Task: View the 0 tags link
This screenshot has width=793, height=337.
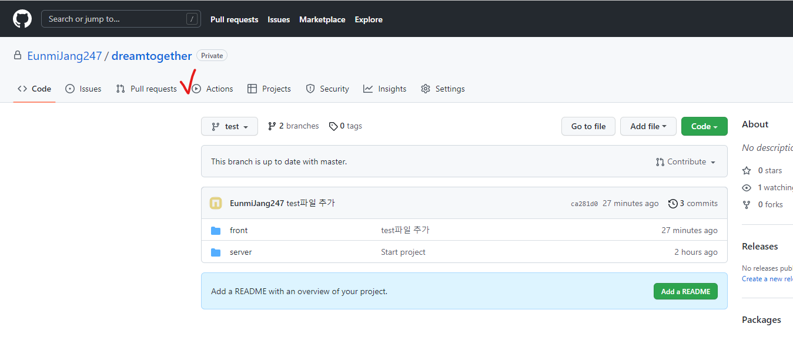Action: click(346, 126)
